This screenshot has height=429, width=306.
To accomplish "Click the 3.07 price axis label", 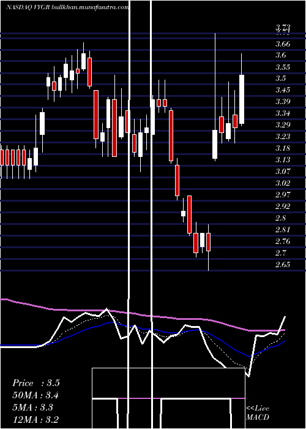I will [283, 172].
